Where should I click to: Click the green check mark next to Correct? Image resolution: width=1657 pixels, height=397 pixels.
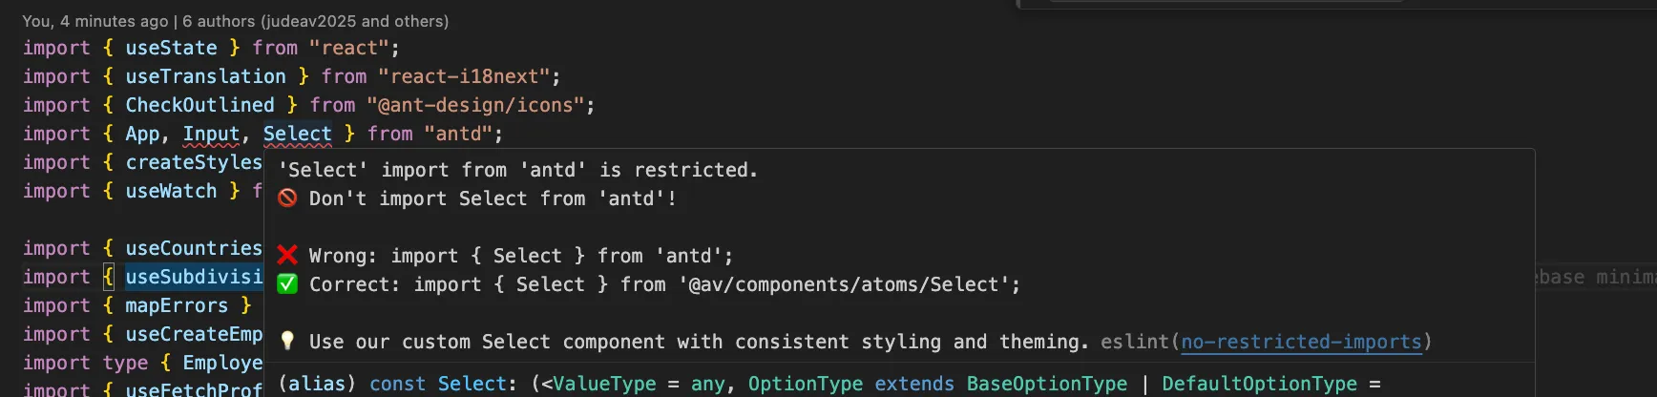[287, 284]
